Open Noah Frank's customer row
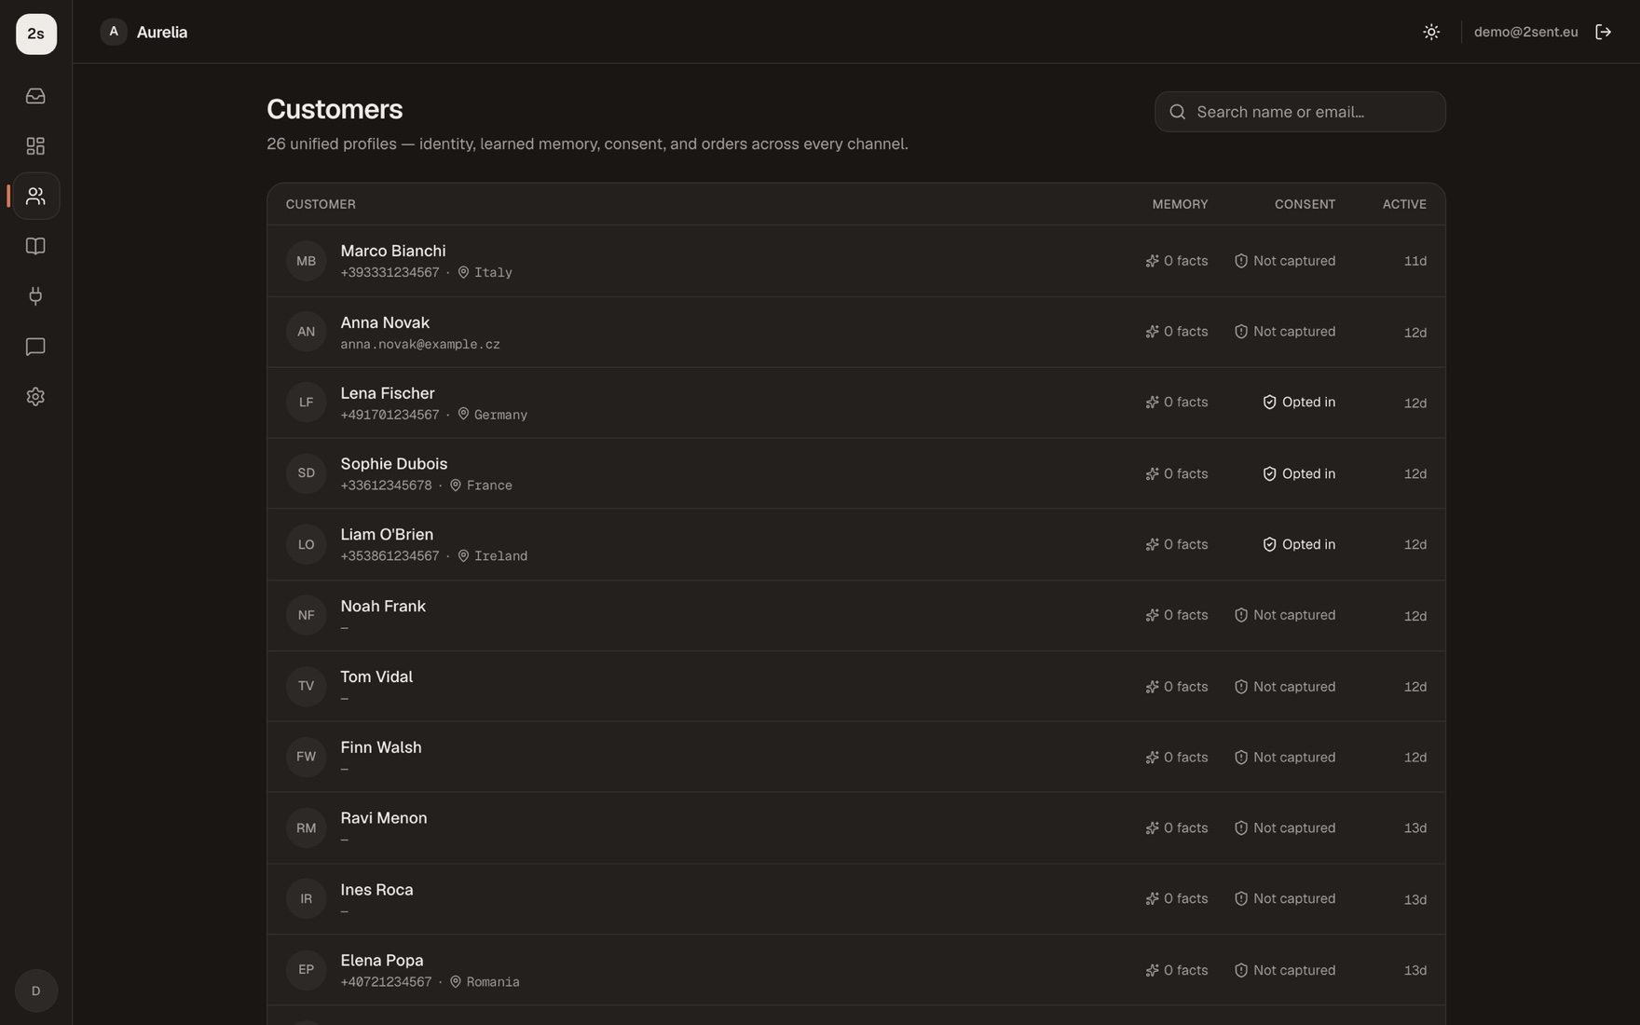The height and width of the screenshot is (1025, 1640). 855,615
